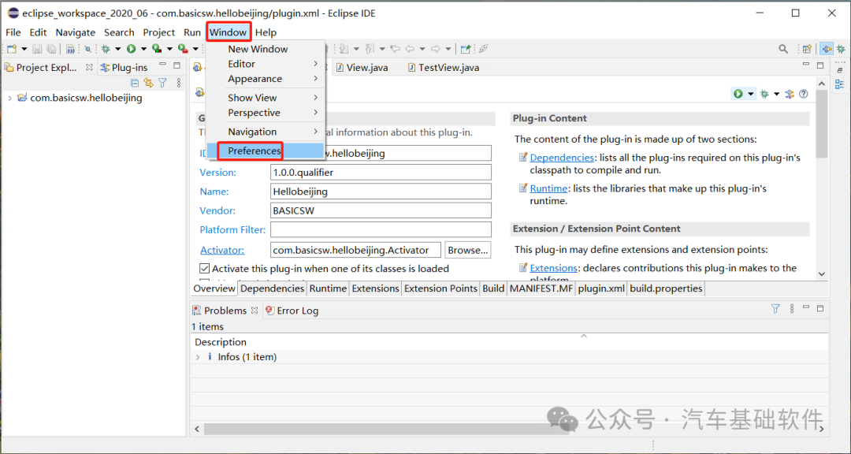Screen dimensions: 851x454
Task: Expand the com.basicsw.hellobeijing project tree node
Action: tap(9, 99)
